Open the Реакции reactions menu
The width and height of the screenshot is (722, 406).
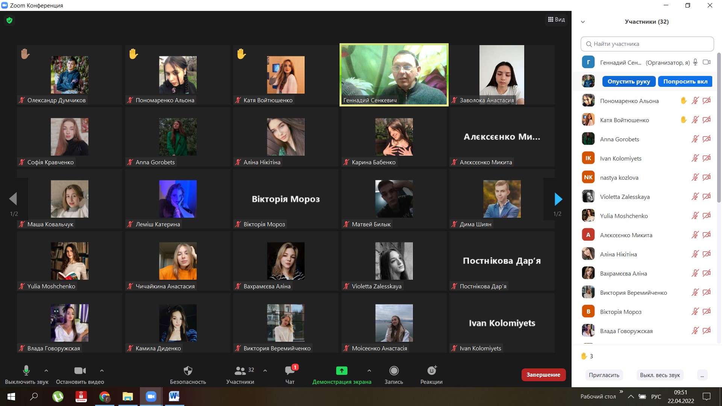coord(431,375)
